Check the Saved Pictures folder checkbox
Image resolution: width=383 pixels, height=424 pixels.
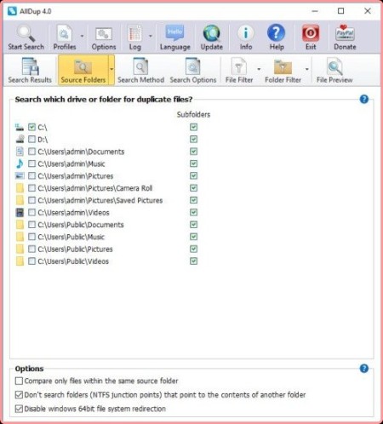click(x=31, y=200)
